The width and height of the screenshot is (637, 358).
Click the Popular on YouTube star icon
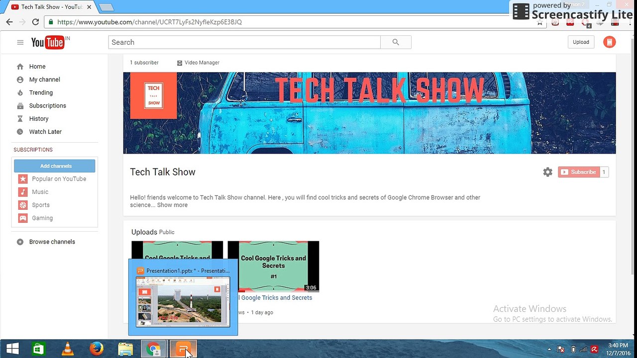(x=23, y=179)
